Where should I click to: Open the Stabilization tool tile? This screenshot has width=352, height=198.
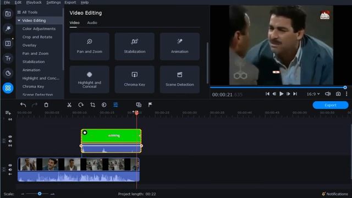point(134,46)
